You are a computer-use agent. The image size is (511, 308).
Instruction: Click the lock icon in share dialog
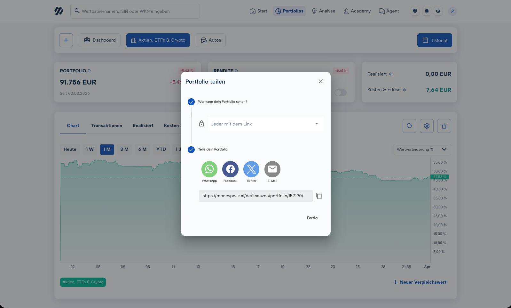[x=201, y=124]
